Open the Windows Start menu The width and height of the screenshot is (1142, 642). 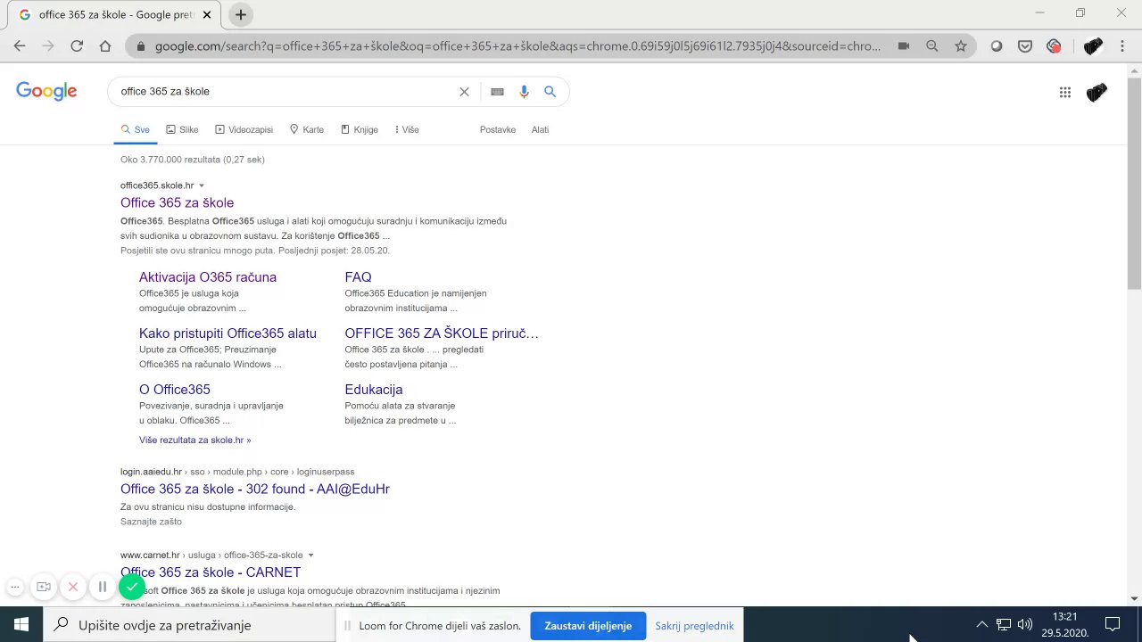21,625
